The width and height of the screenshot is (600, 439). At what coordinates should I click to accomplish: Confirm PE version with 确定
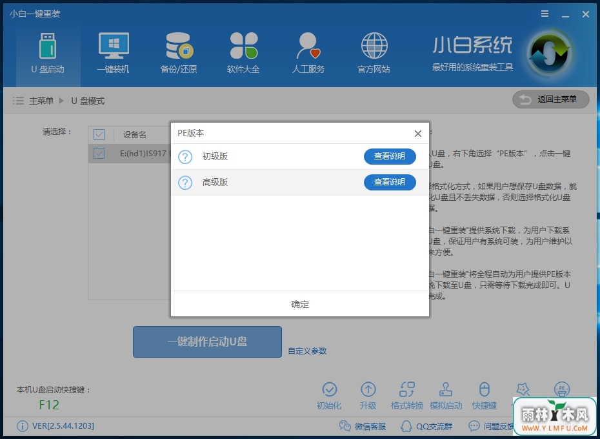(300, 304)
